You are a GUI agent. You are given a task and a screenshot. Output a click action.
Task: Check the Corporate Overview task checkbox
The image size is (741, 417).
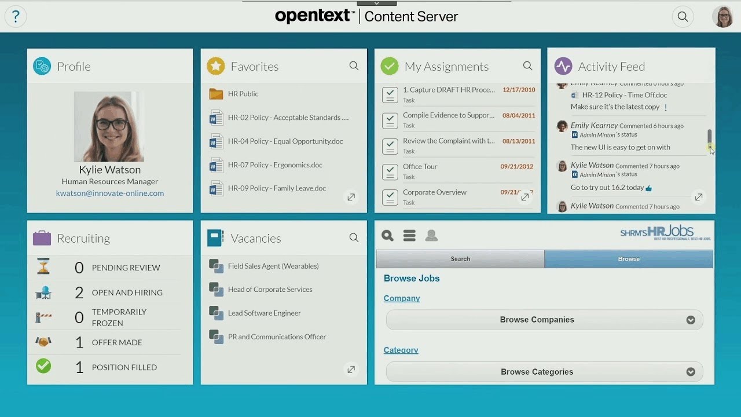[x=390, y=197]
